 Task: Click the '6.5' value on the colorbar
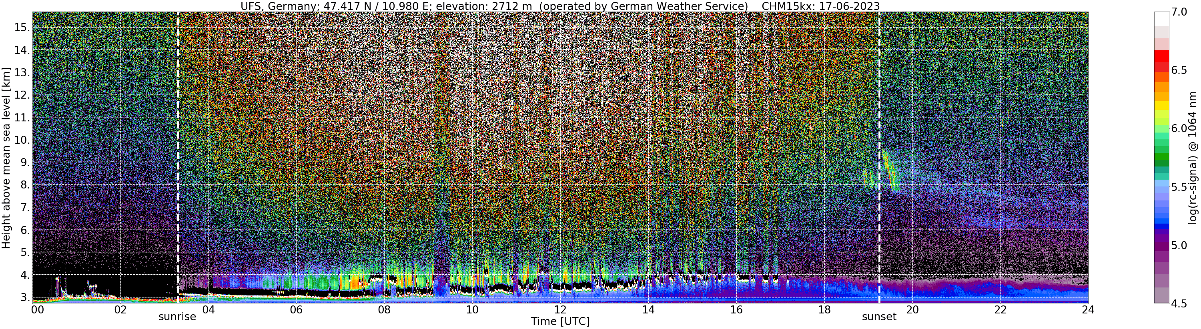[x=1179, y=70]
